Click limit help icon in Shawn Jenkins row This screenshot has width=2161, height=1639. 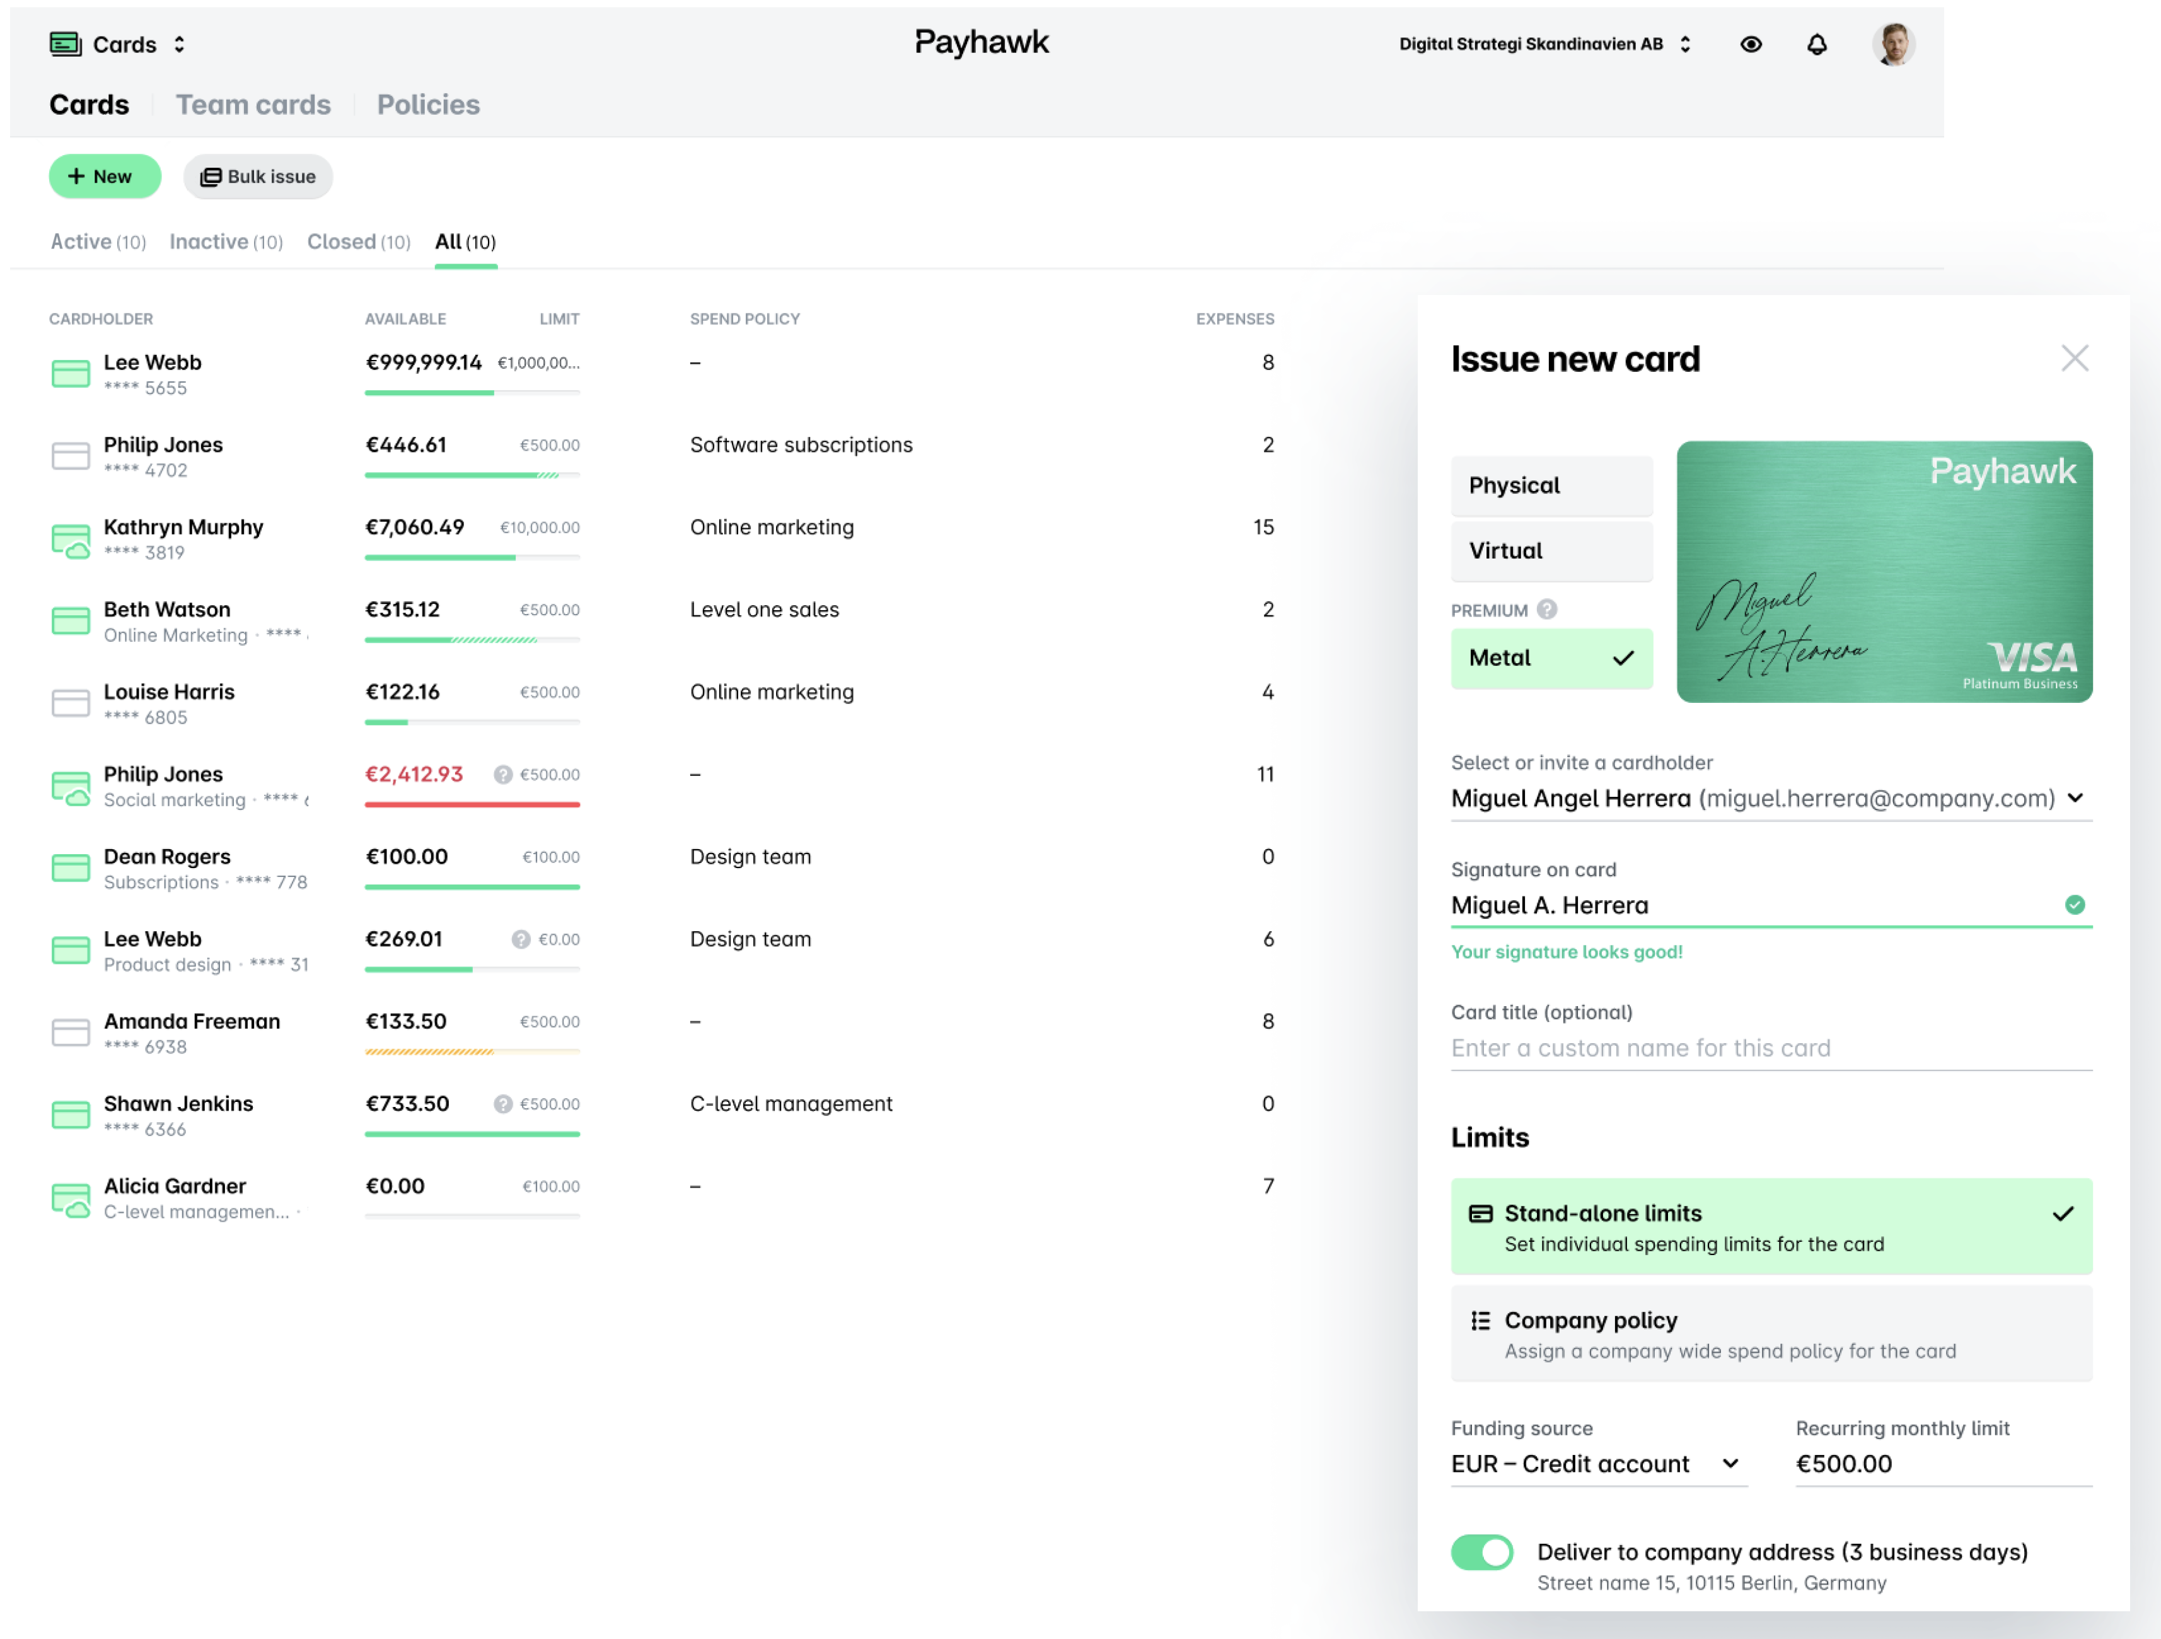(x=503, y=1104)
